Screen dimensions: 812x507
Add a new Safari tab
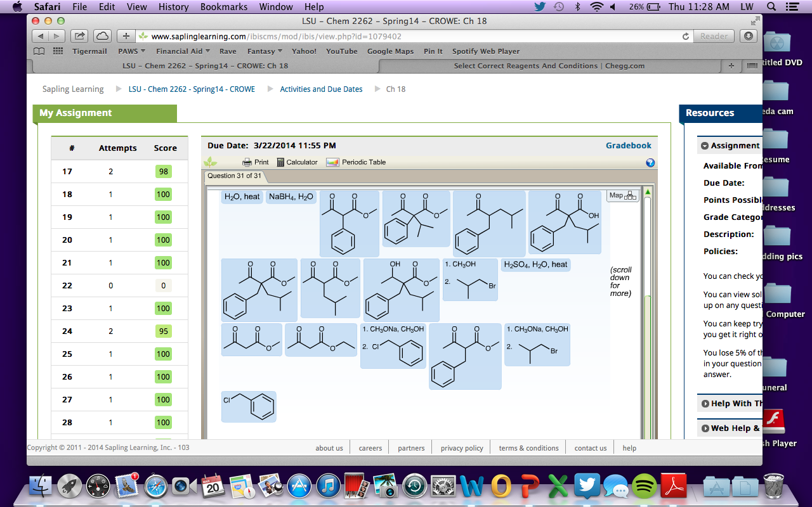coord(731,66)
